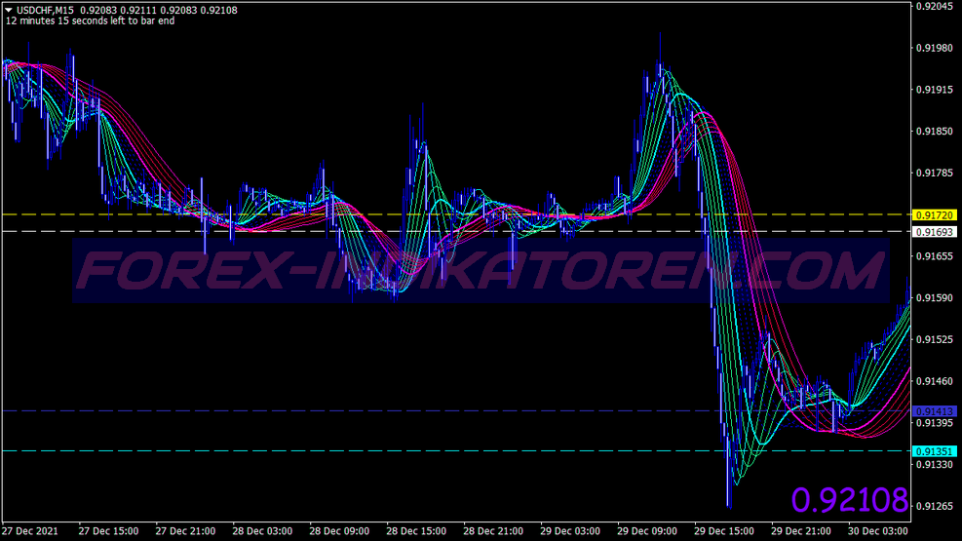Click the '30 Dec 03:00' time axis label
Image resolution: width=962 pixels, height=541 pixels.
tap(878, 531)
